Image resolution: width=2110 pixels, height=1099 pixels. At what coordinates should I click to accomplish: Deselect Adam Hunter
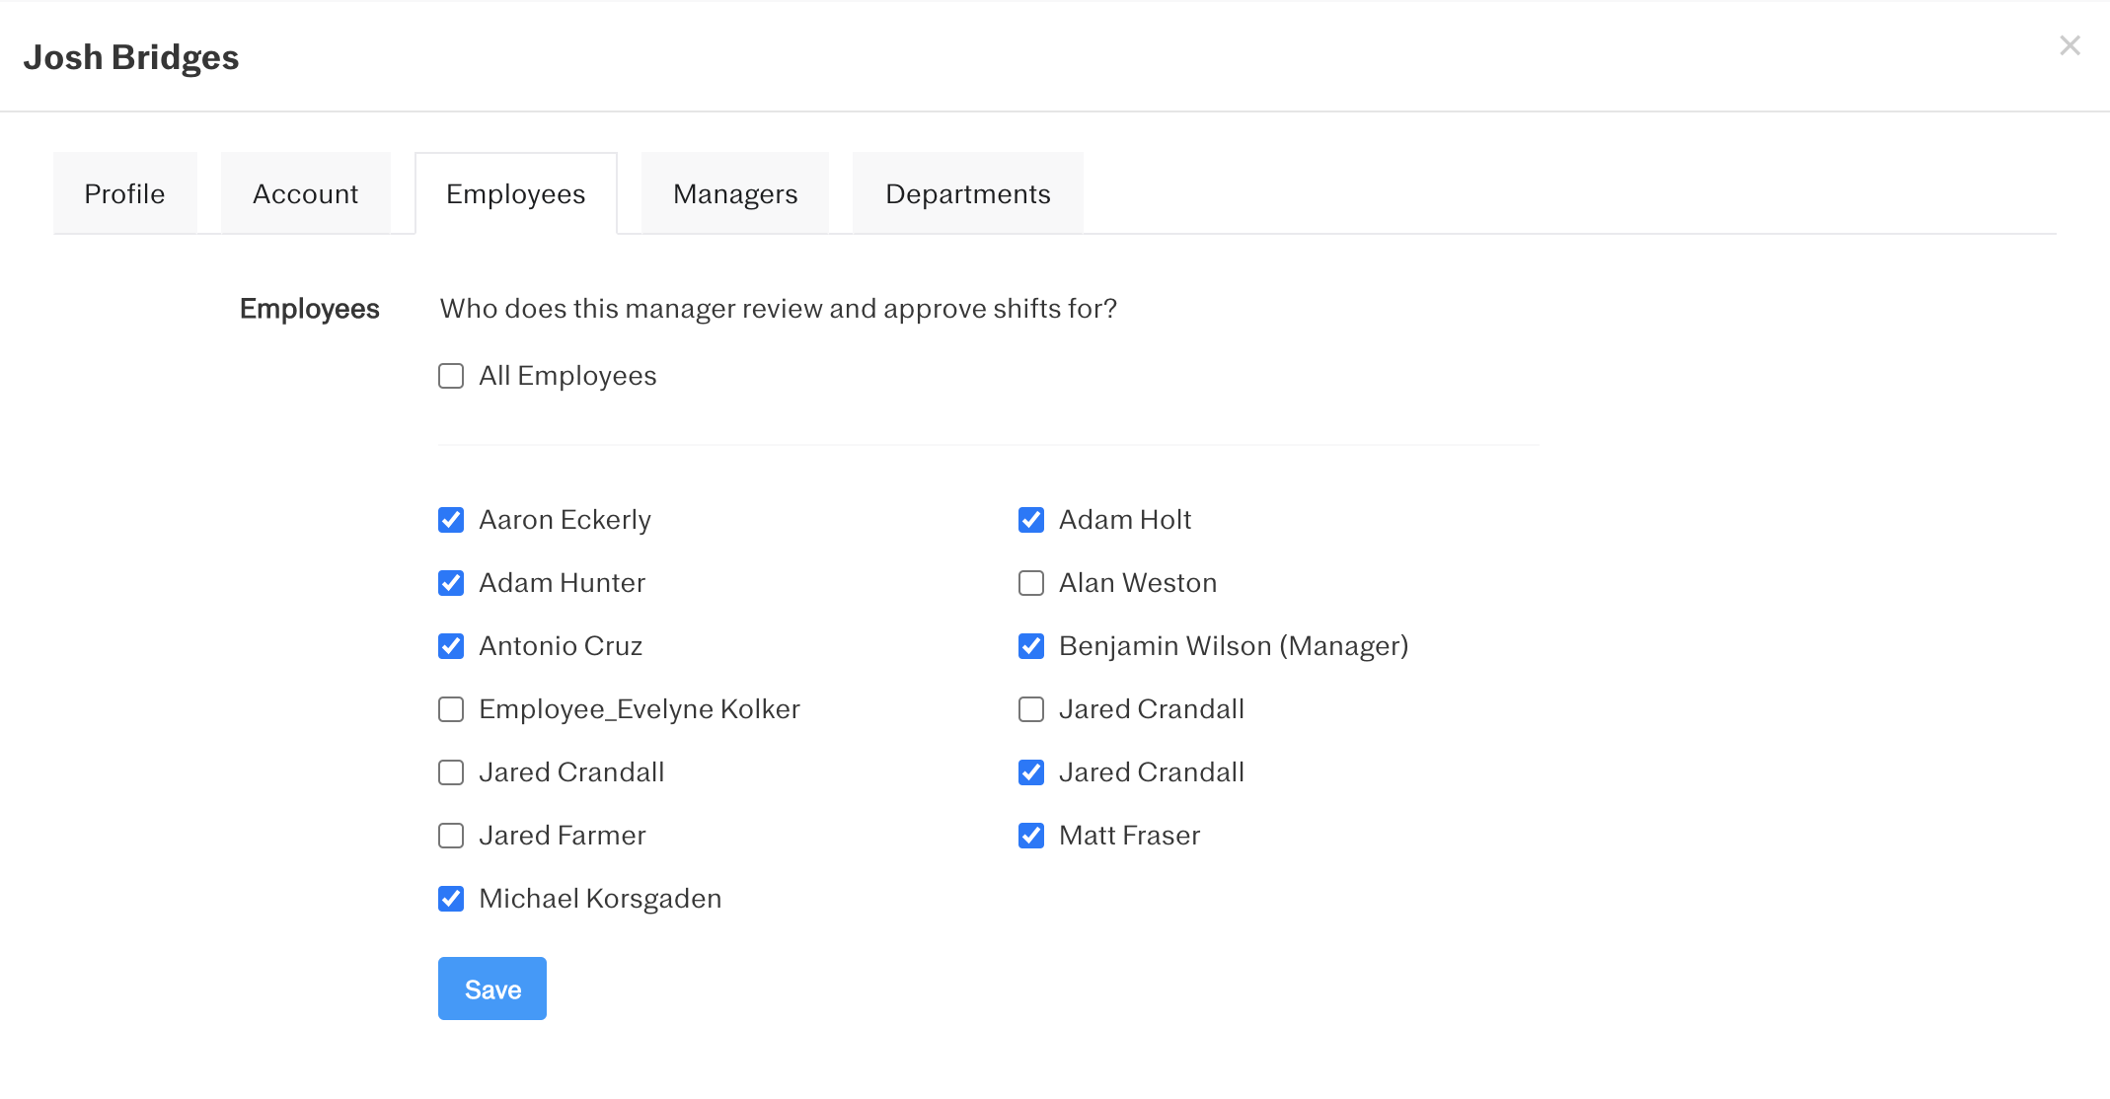click(451, 583)
